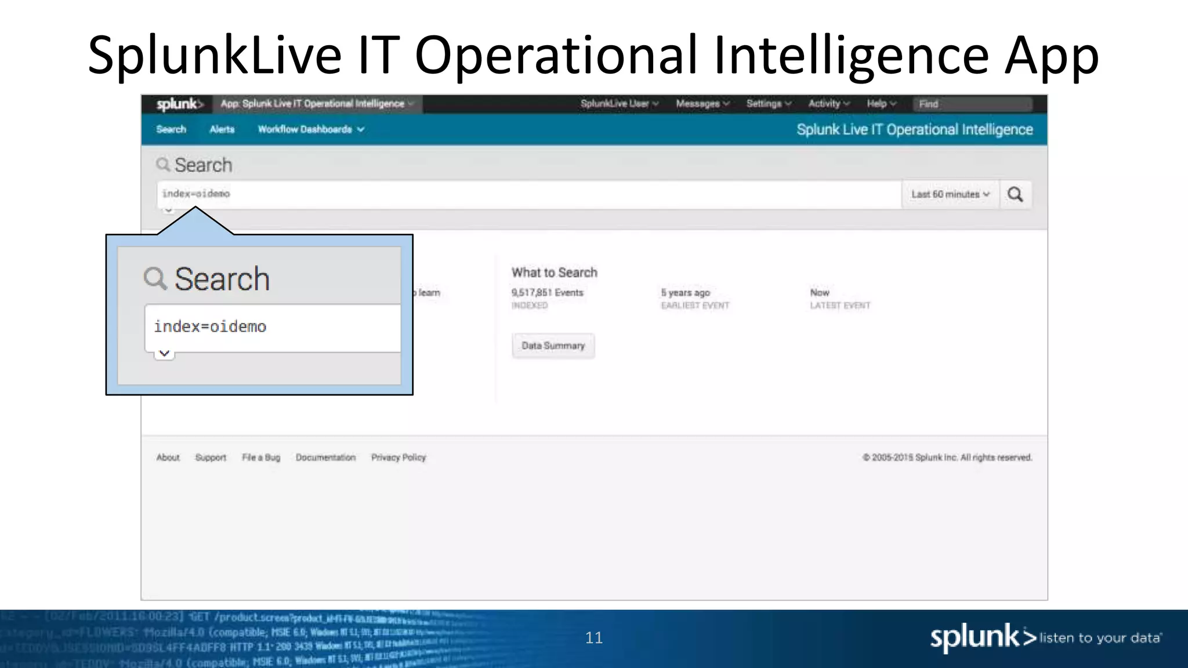Open the Support footer link

[211, 458]
